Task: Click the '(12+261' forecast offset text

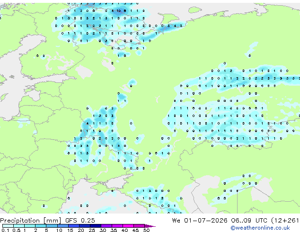Action: click(285, 221)
